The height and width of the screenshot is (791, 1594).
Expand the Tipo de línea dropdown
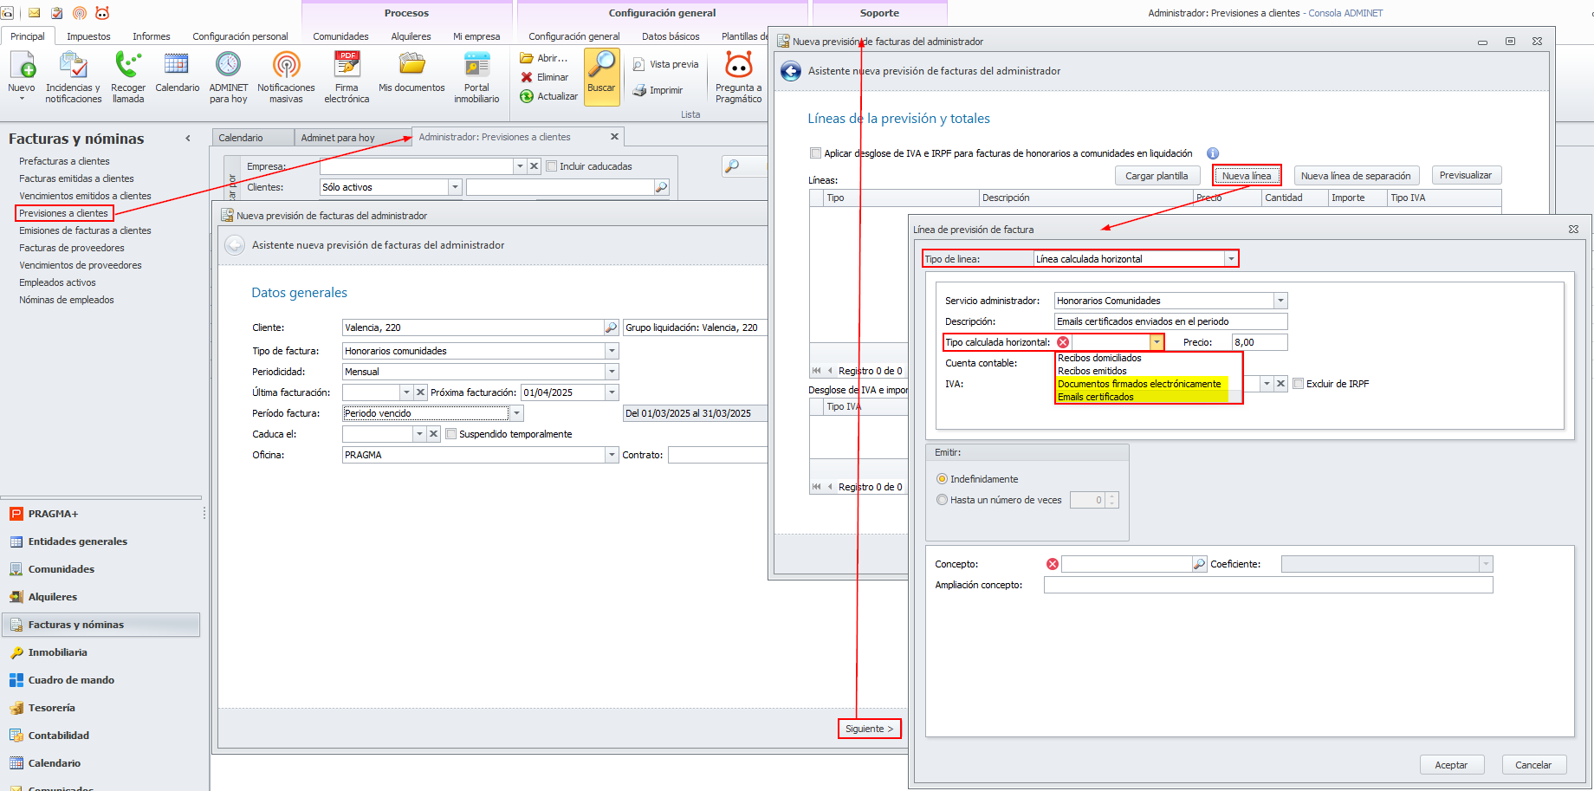(1231, 259)
